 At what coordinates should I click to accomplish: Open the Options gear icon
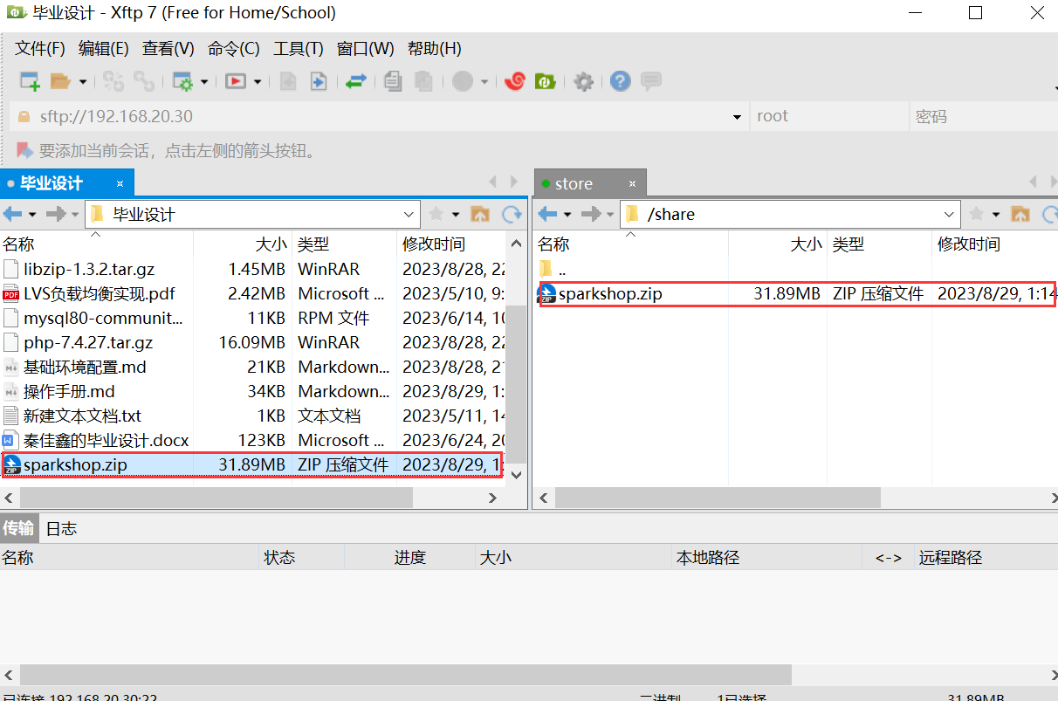click(583, 81)
